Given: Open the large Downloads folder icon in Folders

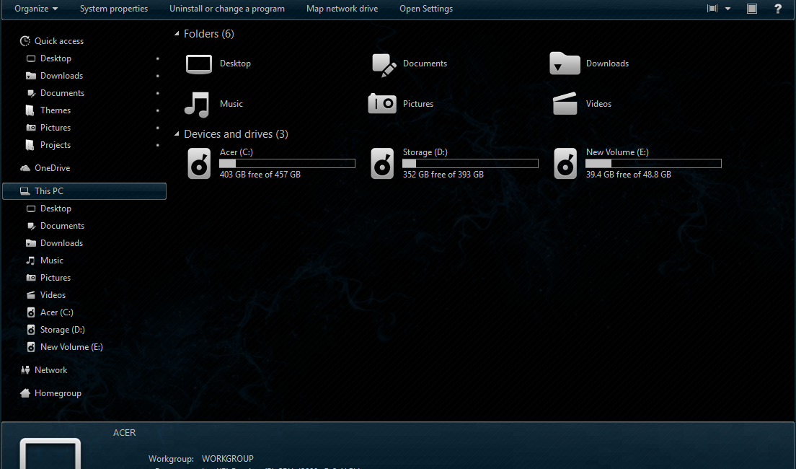Looking at the screenshot, I should pyautogui.click(x=565, y=63).
